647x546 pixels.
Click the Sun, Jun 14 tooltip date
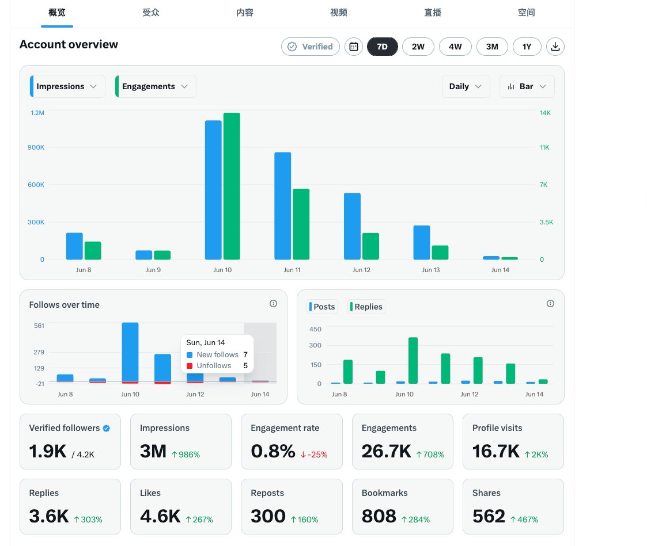point(206,343)
